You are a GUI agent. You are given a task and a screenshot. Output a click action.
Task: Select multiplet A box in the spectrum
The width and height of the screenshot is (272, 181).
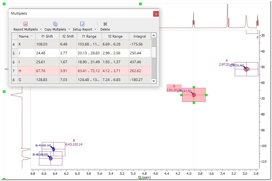(246, 69)
